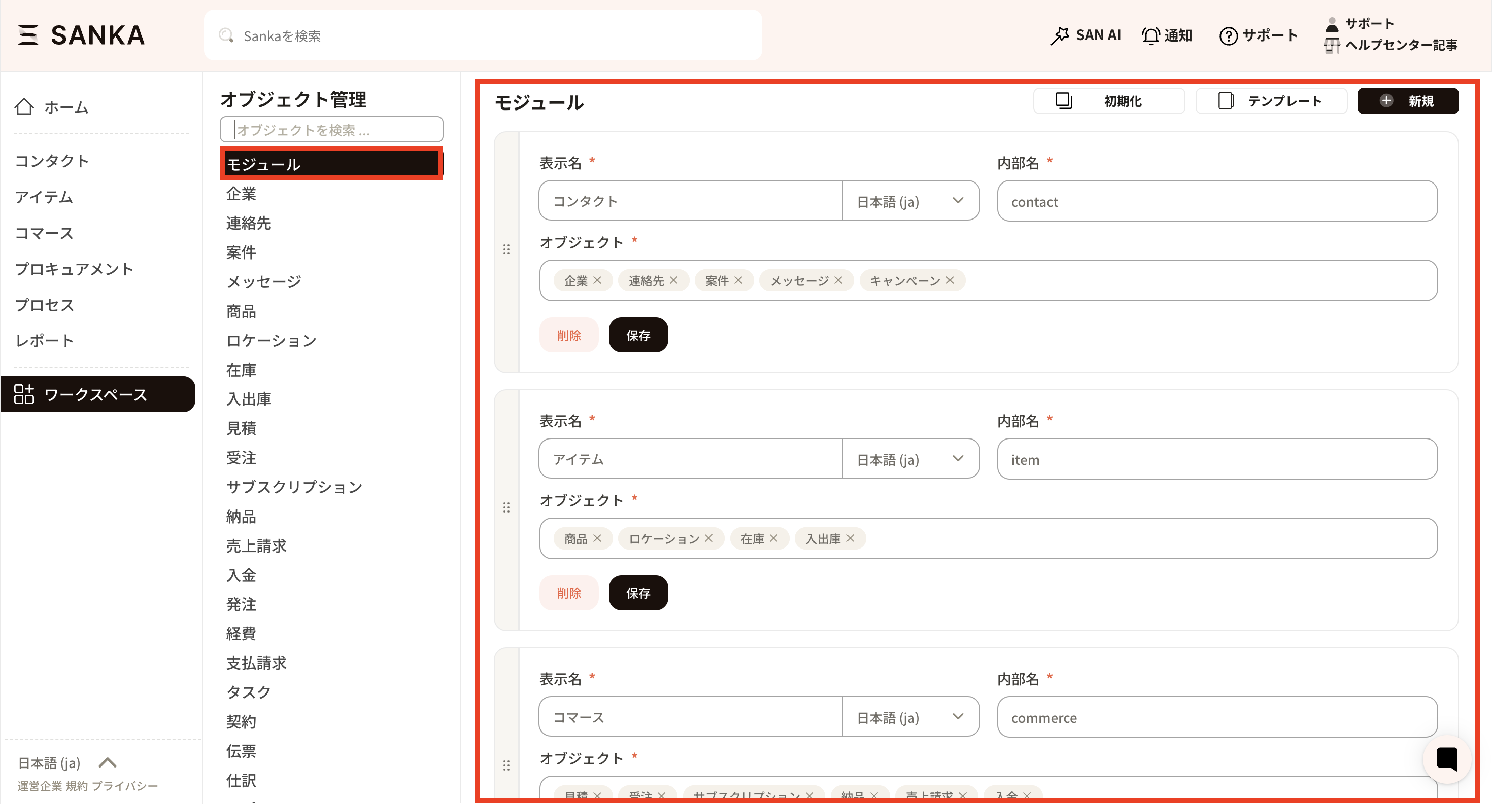The height and width of the screenshot is (804, 1492).
Task: Grab the drag handle of the コマース module
Action: click(506, 765)
